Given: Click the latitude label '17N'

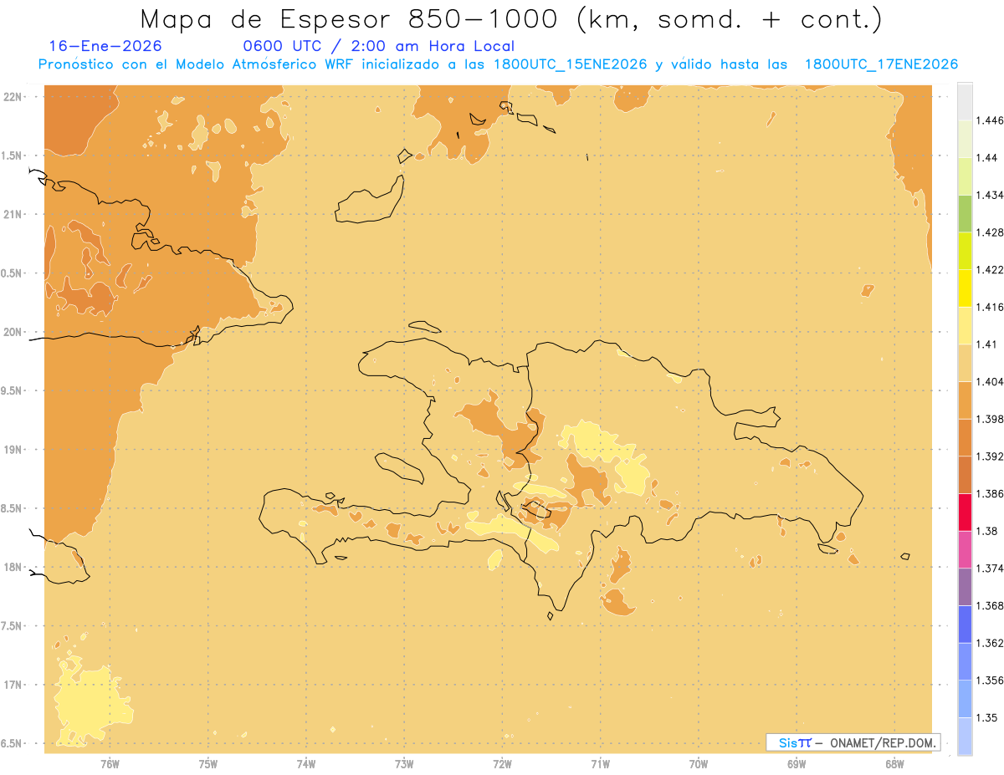Looking at the screenshot, I should 13,685.
